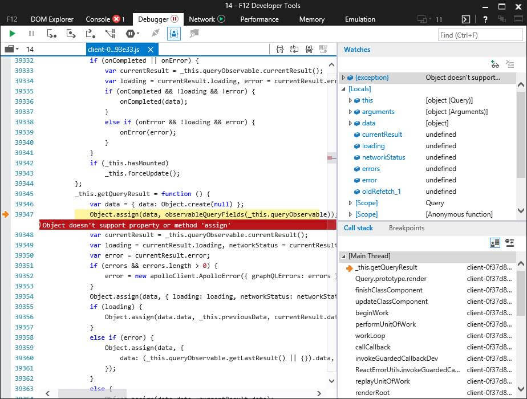Click the find in files icon
Screen dimensions: 527x399
(194, 33)
